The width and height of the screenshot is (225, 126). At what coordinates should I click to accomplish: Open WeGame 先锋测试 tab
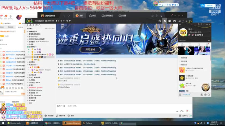[107, 16]
